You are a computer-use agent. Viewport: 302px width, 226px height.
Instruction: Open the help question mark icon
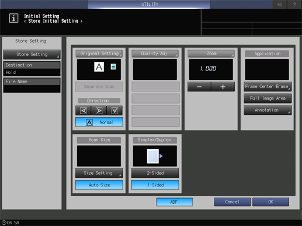pos(294,4)
